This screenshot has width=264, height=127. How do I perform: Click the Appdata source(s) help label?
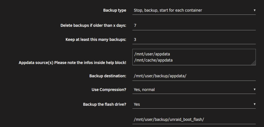[x=72, y=63]
